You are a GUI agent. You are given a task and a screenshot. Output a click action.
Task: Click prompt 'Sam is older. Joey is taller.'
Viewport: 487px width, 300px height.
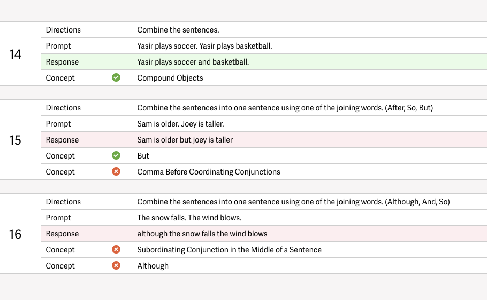point(180,124)
